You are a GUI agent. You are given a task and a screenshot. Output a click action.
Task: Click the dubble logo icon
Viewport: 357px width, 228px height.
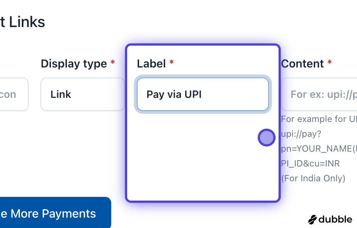(x=313, y=219)
